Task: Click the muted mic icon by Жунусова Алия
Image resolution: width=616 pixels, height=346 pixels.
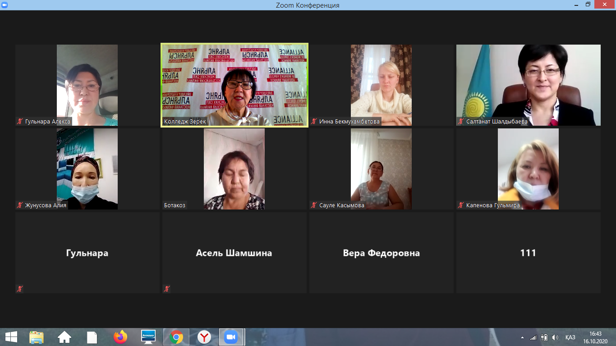Action: (x=20, y=205)
